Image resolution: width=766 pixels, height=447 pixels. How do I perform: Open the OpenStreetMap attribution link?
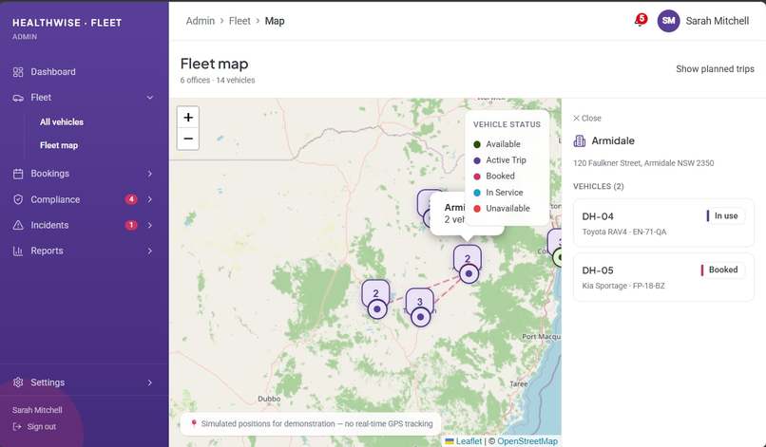[x=527, y=441]
